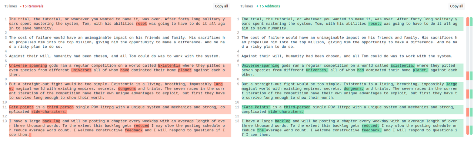Click the removed word 'have' in left pane
The width and height of the screenshot is (474, 141).
(x=125, y=70)
